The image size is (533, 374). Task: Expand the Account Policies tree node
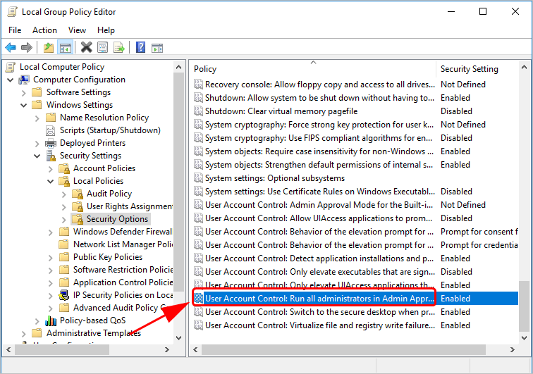pos(50,168)
